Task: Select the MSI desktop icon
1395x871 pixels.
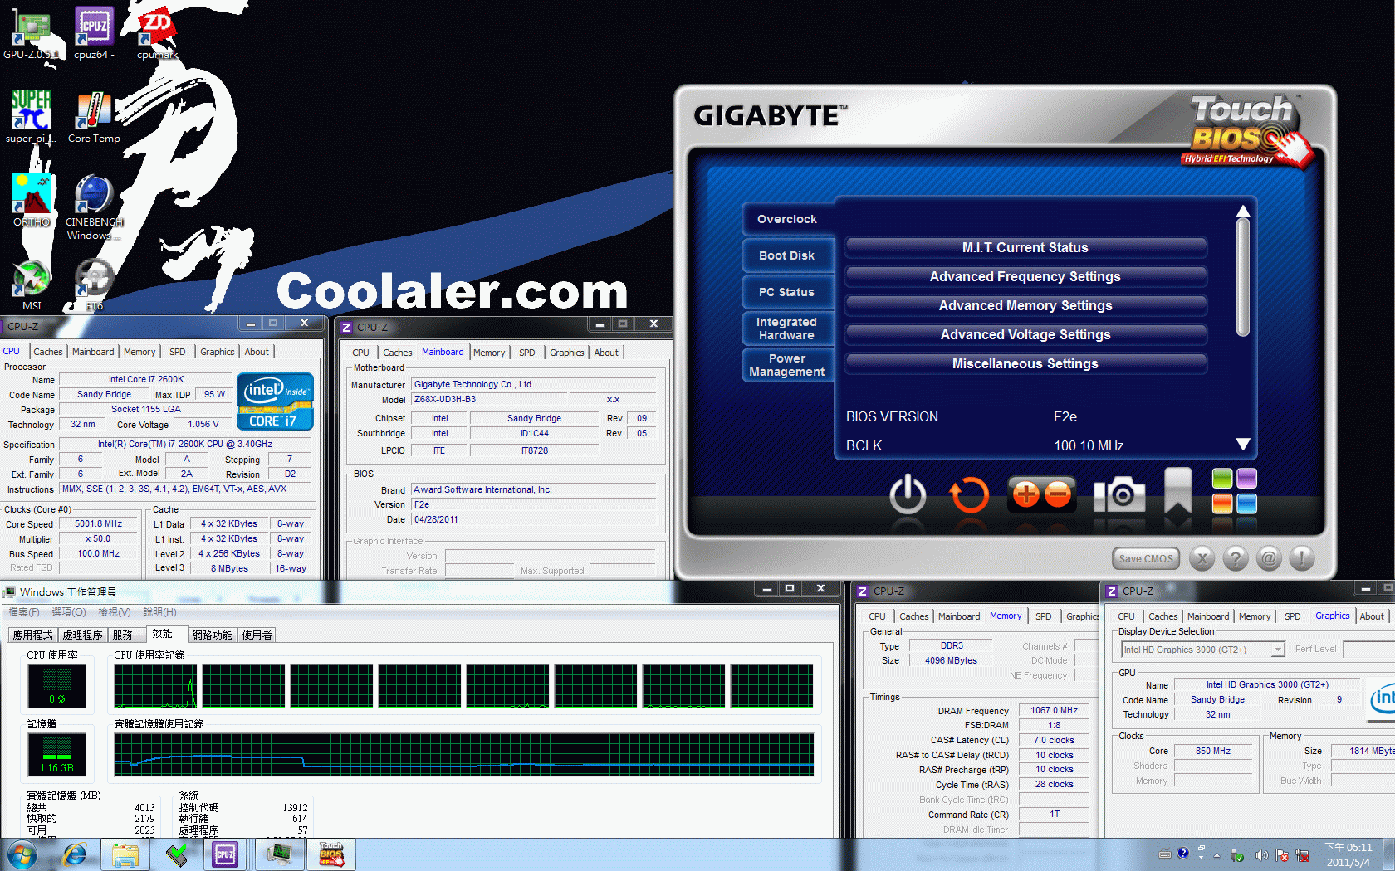Action: (32, 285)
